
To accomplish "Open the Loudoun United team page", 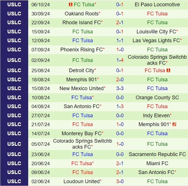I will 81,181.
